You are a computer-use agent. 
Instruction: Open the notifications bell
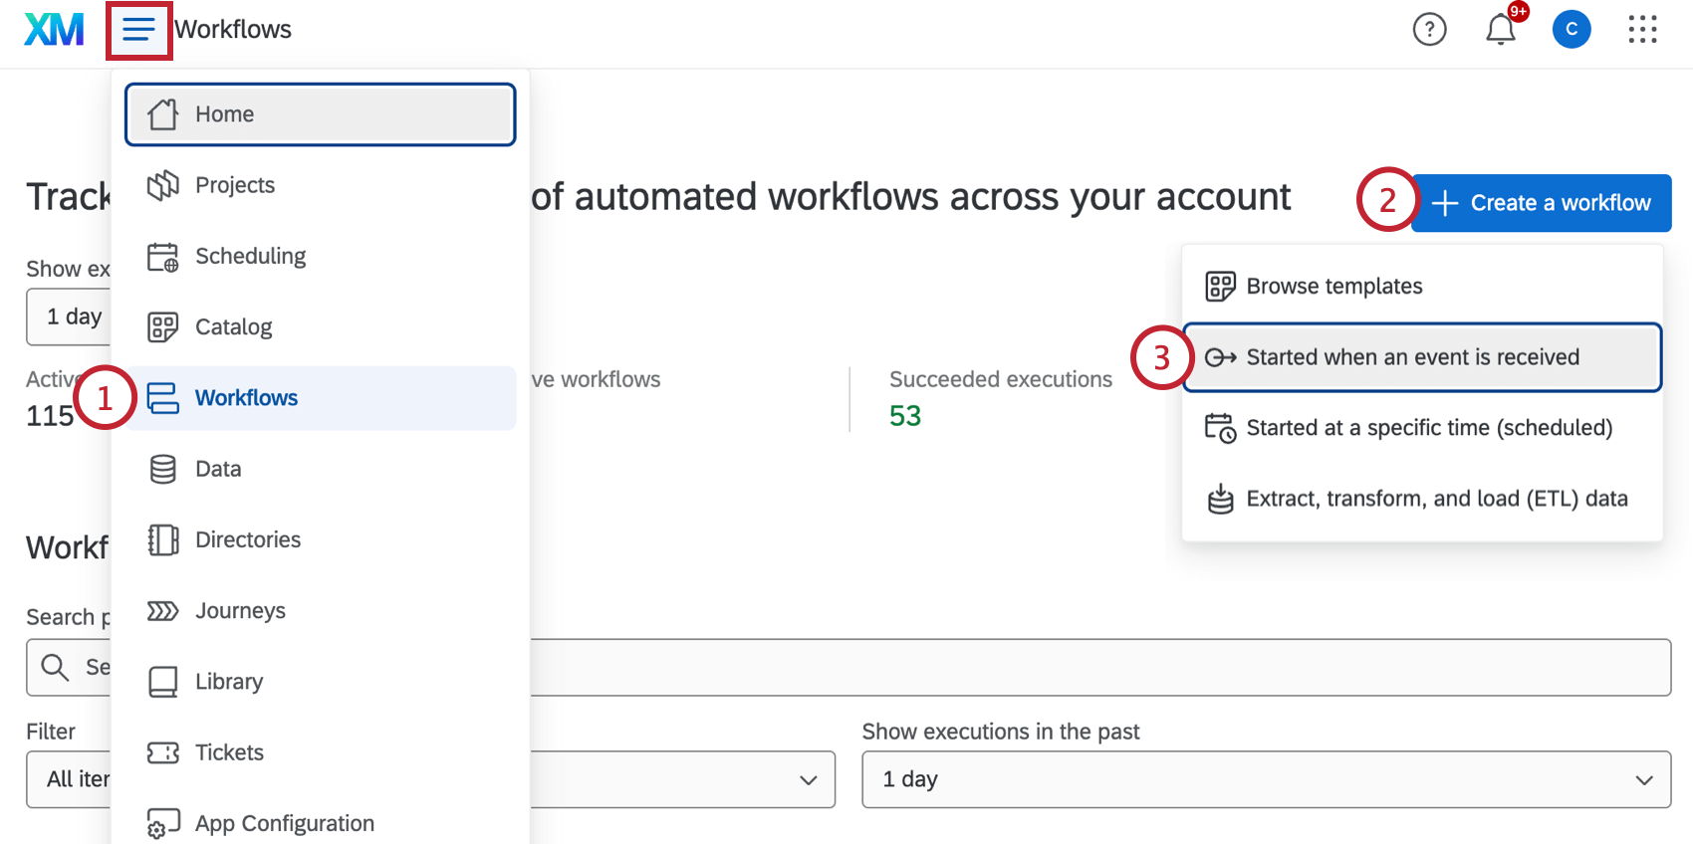tap(1501, 30)
